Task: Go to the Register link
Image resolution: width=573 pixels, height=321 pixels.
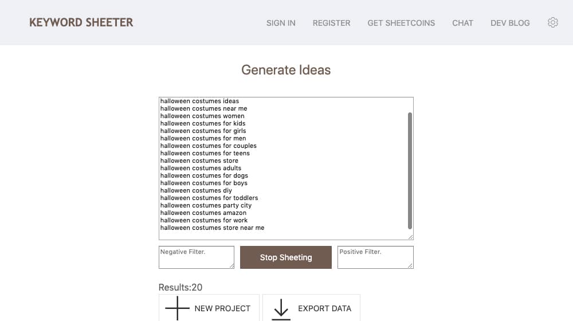Action: point(331,23)
